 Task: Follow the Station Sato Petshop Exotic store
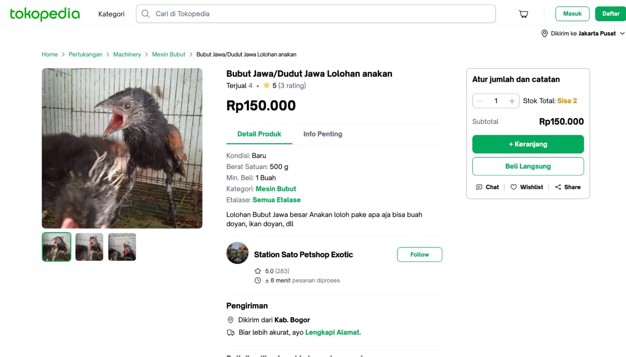coord(419,255)
